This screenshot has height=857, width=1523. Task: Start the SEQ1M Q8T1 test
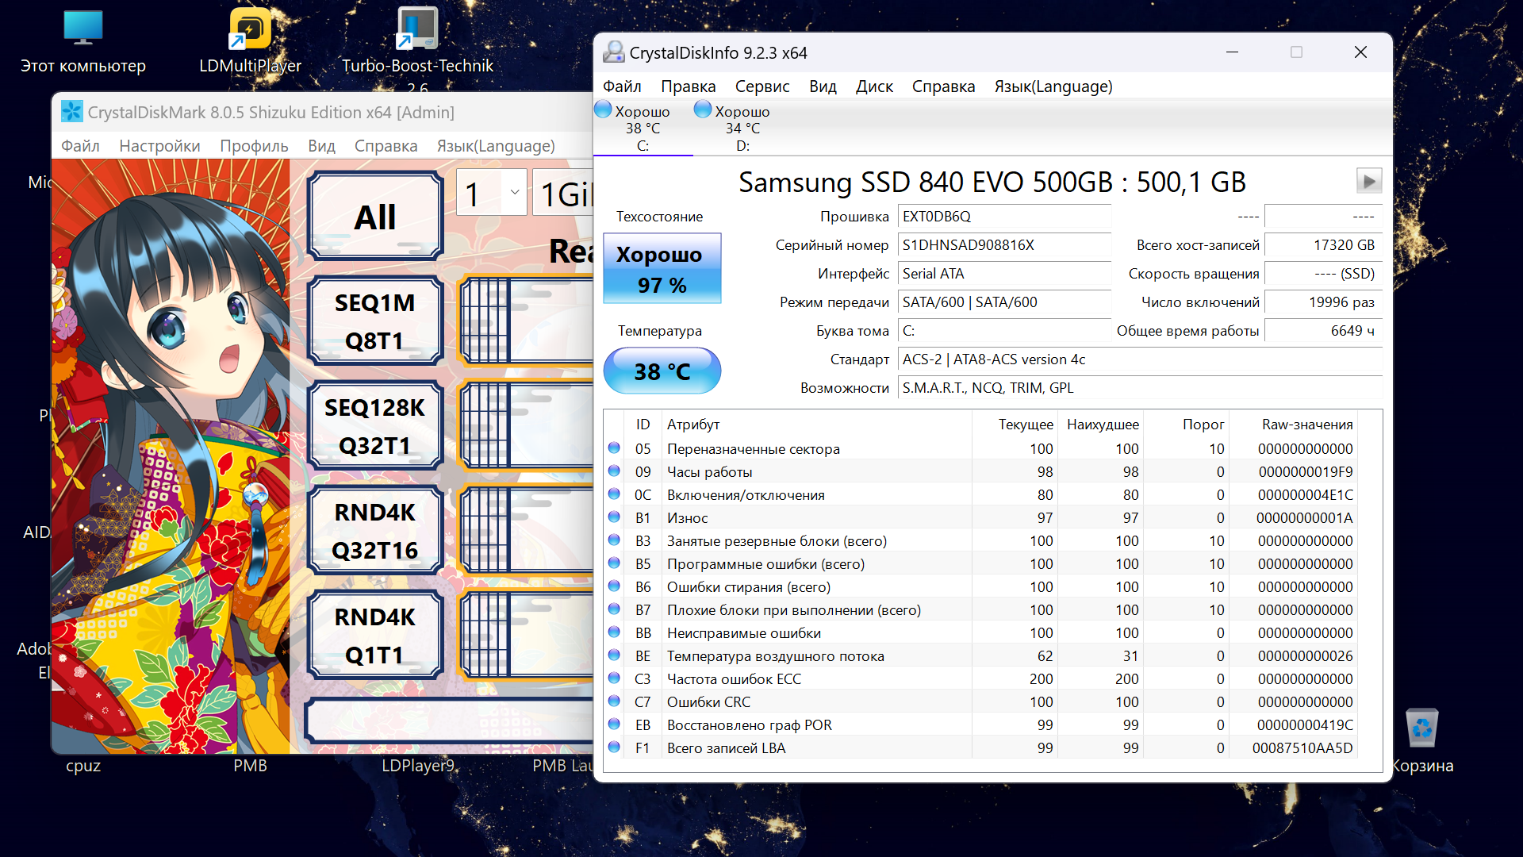click(375, 321)
